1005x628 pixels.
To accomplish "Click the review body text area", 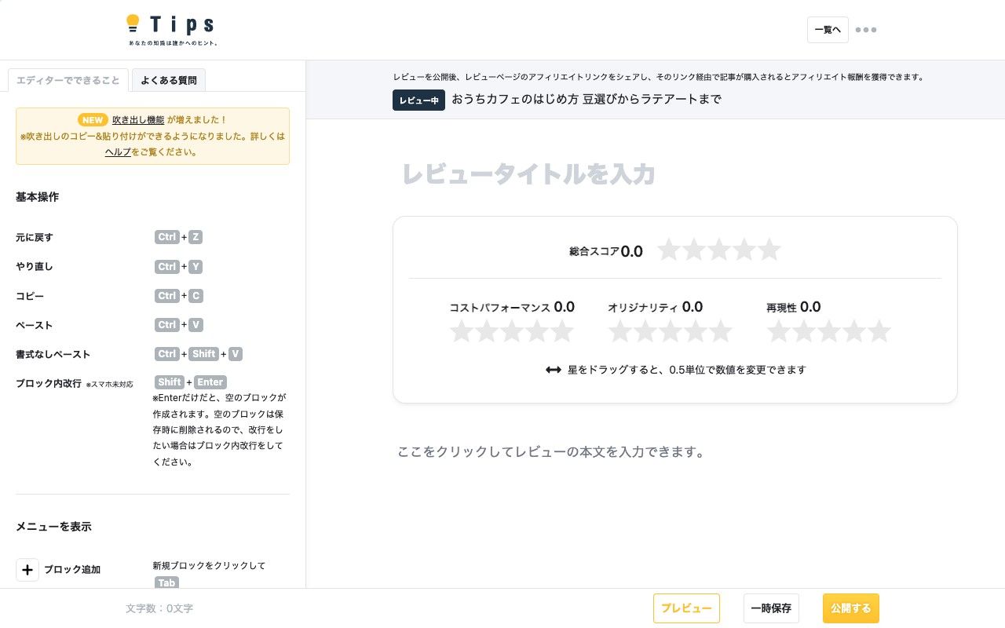I will click(675, 452).
